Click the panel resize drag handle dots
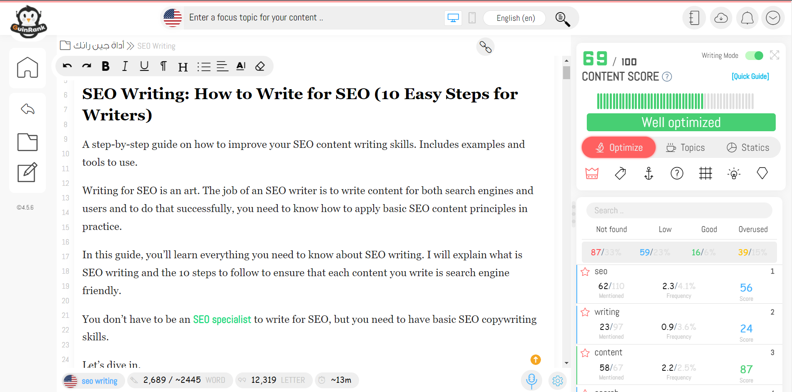The image size is (792, 392). pyautogui.click(x=573, y=214)
